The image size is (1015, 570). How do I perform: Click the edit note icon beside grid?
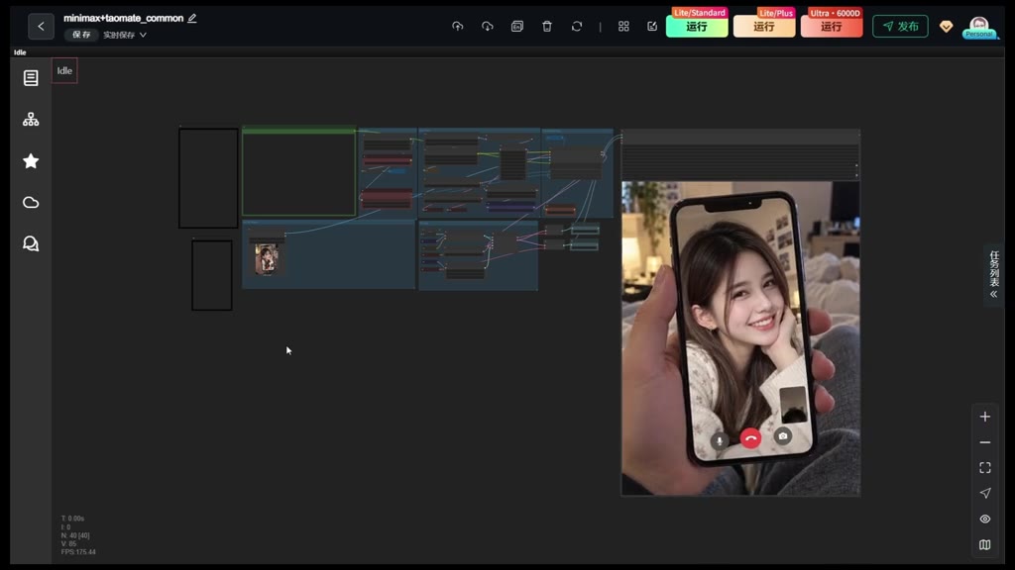click(x=652, y=27)
